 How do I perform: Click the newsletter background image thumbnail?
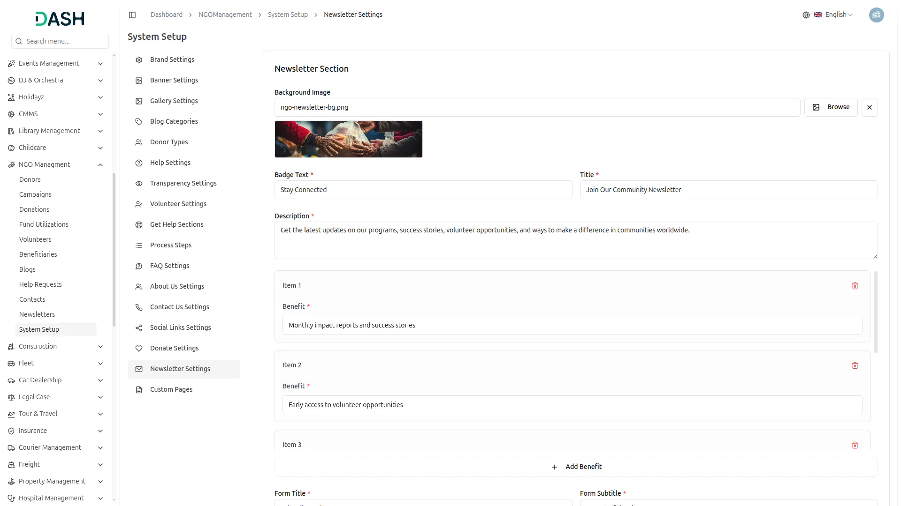348,139
